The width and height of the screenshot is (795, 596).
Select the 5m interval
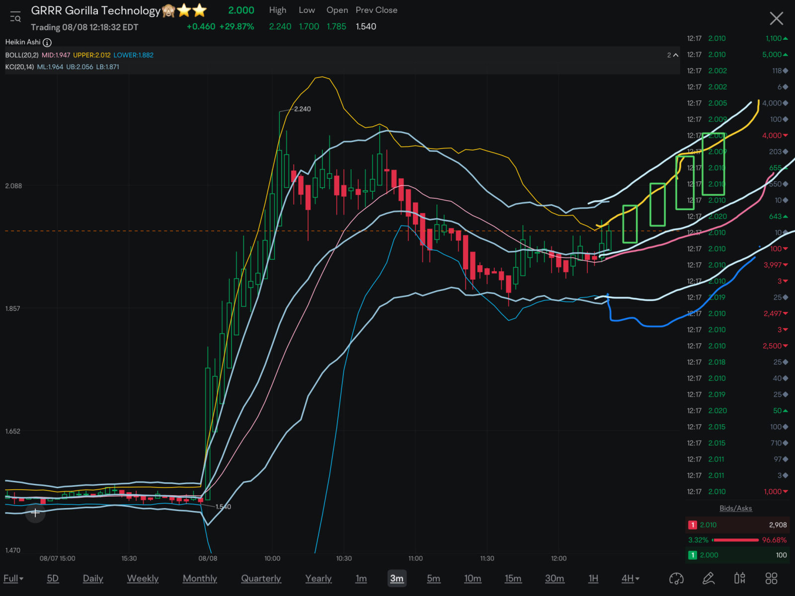pyautogui.click(x=433, y=578)
